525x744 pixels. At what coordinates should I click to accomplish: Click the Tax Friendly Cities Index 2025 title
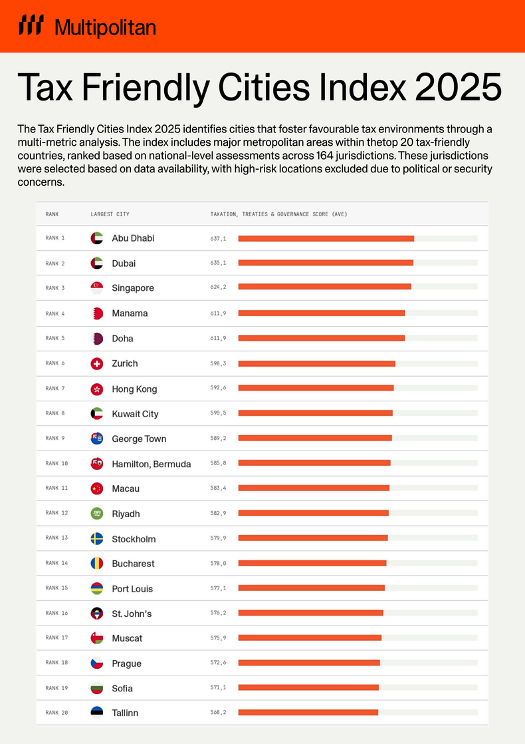259,87
